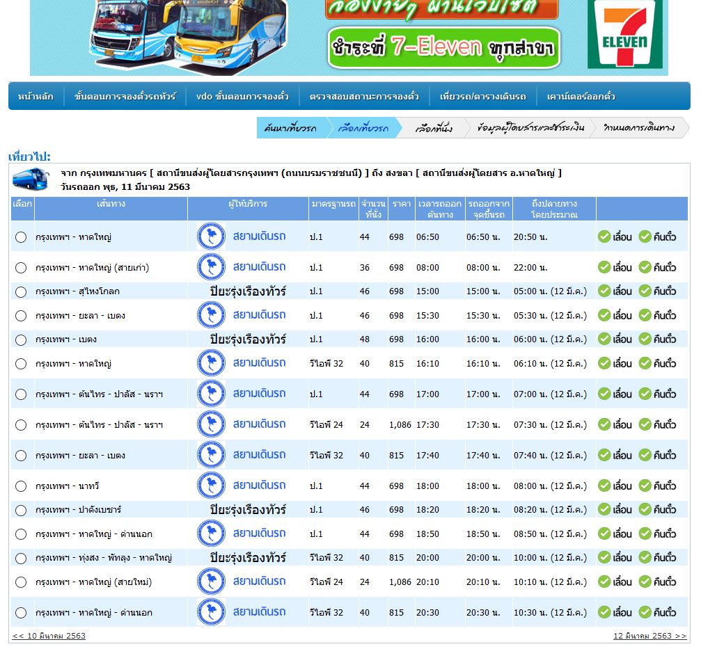
Task: Click green คืนตั๋ว checkmark on 20:30 row
Action: tap(645, 612)
